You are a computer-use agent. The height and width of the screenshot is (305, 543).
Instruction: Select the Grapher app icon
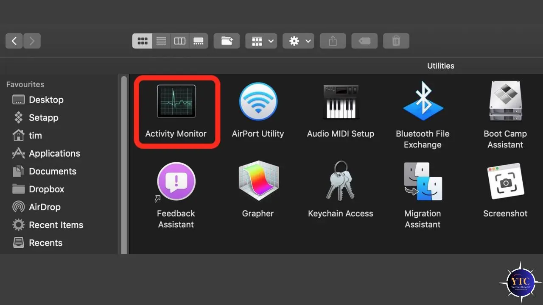click(258, 181)
